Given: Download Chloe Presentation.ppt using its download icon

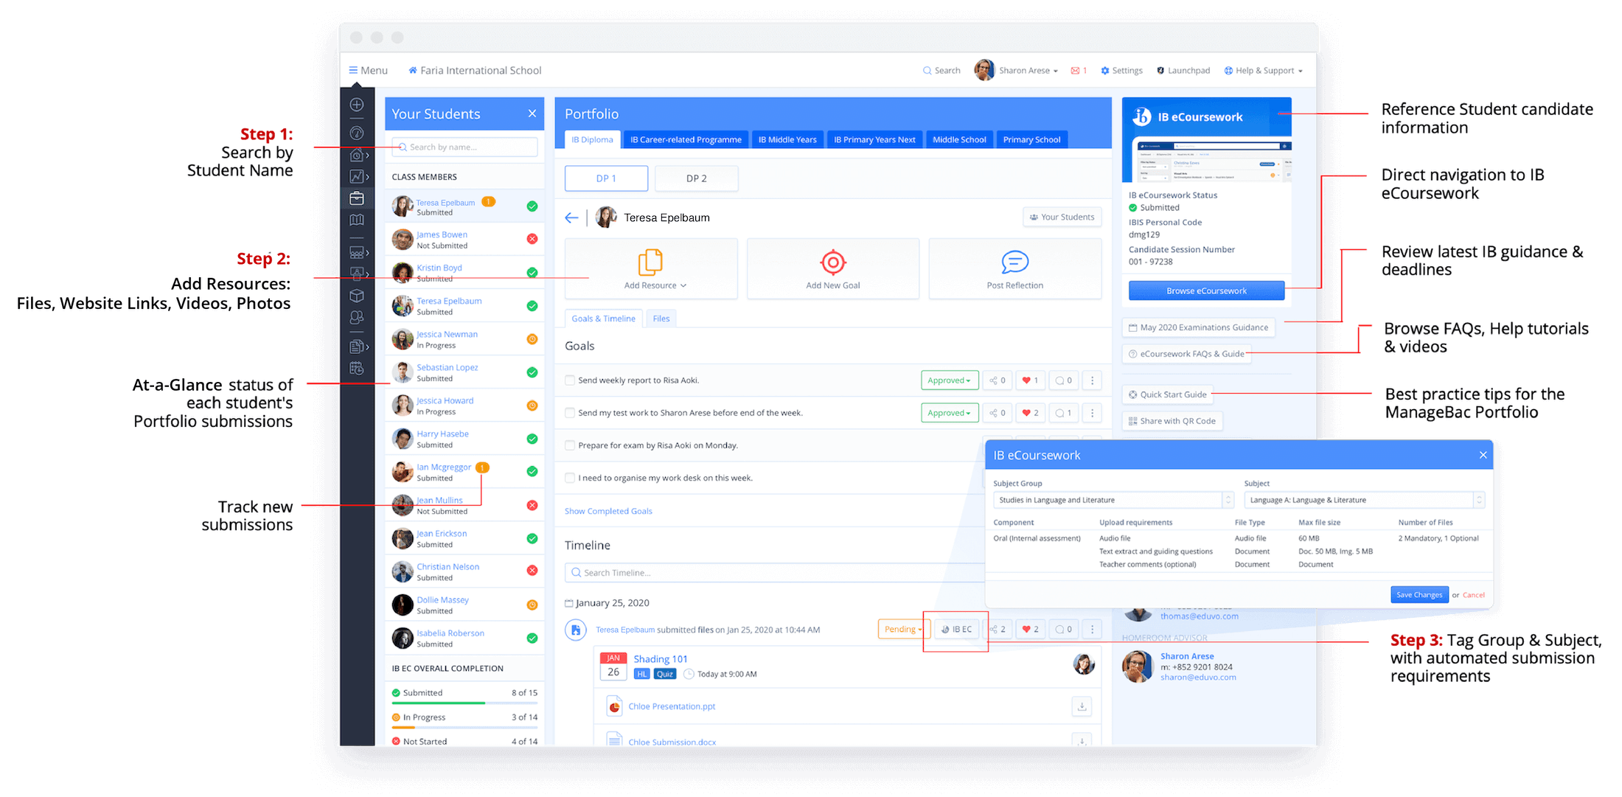Looking at the screenshot, I should tap(1082, 706).
